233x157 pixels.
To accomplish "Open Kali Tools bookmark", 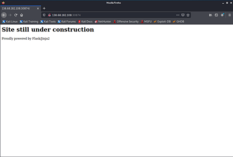I will [x=48, y=21].
